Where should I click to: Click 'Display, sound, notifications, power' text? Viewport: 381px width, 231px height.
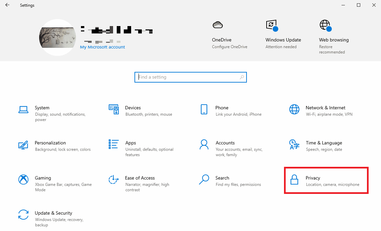pos(60,117)
